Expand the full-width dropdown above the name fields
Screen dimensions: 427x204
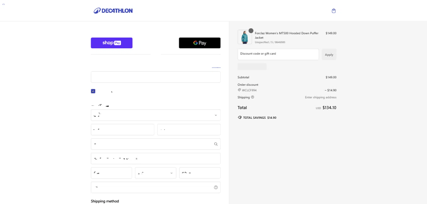coord(155,115)
